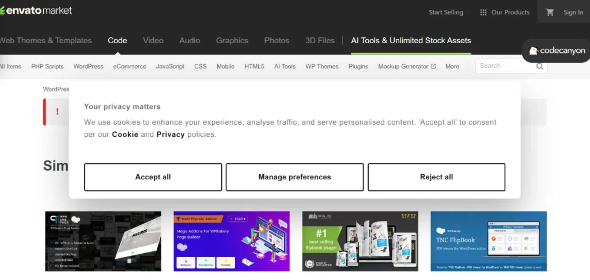
Task: Click the red exclamation alert icon
Action: pyautogui.click(x=57, y=112)
